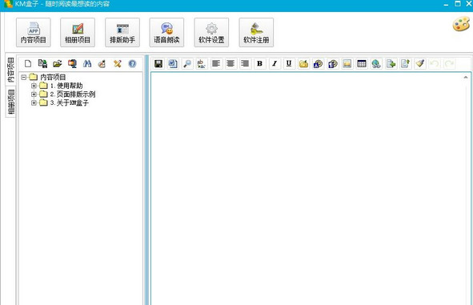473x305 pixels.
Task: Select the 2. 页面排版示例 tree item
Action: [73, 94]
